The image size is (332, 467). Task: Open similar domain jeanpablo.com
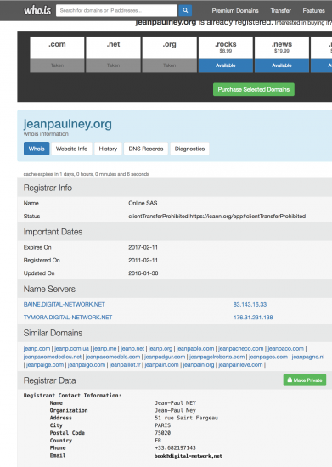coord(195,348)
